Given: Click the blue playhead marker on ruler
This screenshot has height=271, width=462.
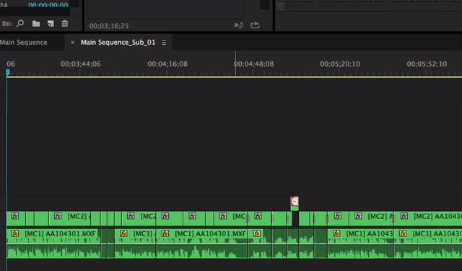Looking at the screenshot, I should (x=8, y=72).
